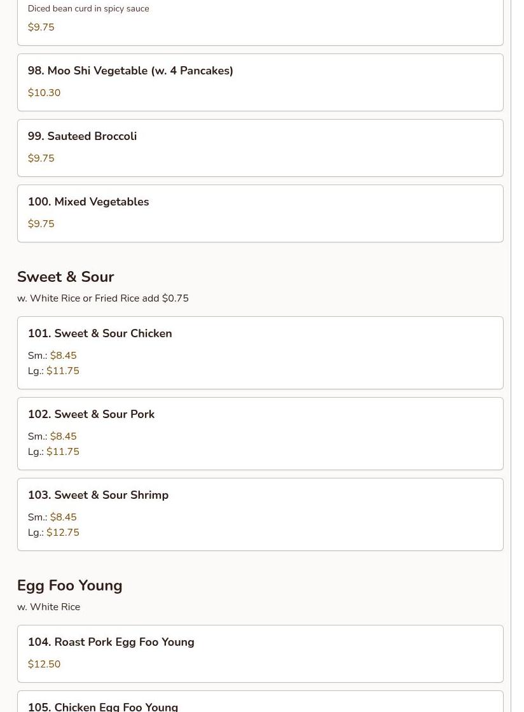Open 104. Roast Pork Egg Foo Young
The height and width of the screenshot is (712, 524).
tap(260, 654)
